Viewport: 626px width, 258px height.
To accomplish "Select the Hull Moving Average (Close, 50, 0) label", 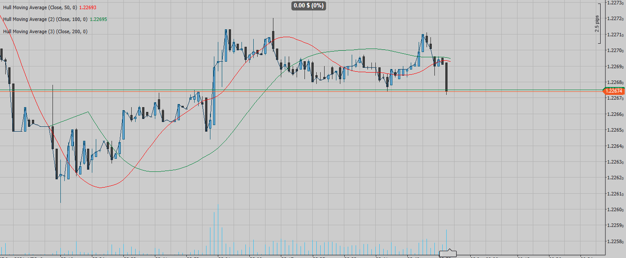I will [40, 7].
